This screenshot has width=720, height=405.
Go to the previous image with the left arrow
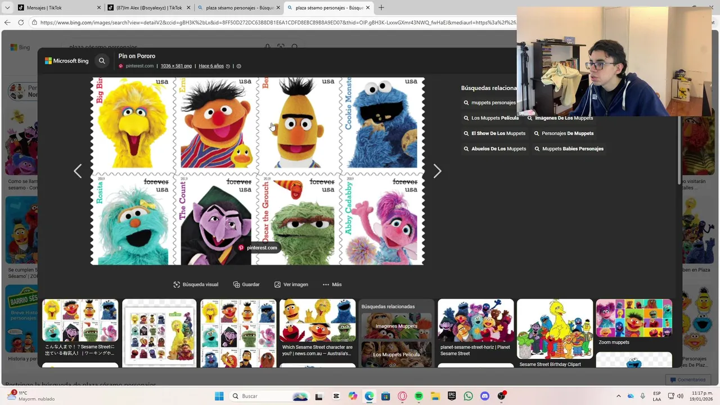coord(78,171)
